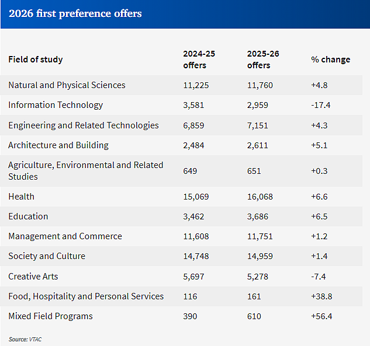
Task: Click the '2024-25 offers' column header
Action: (199, 60)
